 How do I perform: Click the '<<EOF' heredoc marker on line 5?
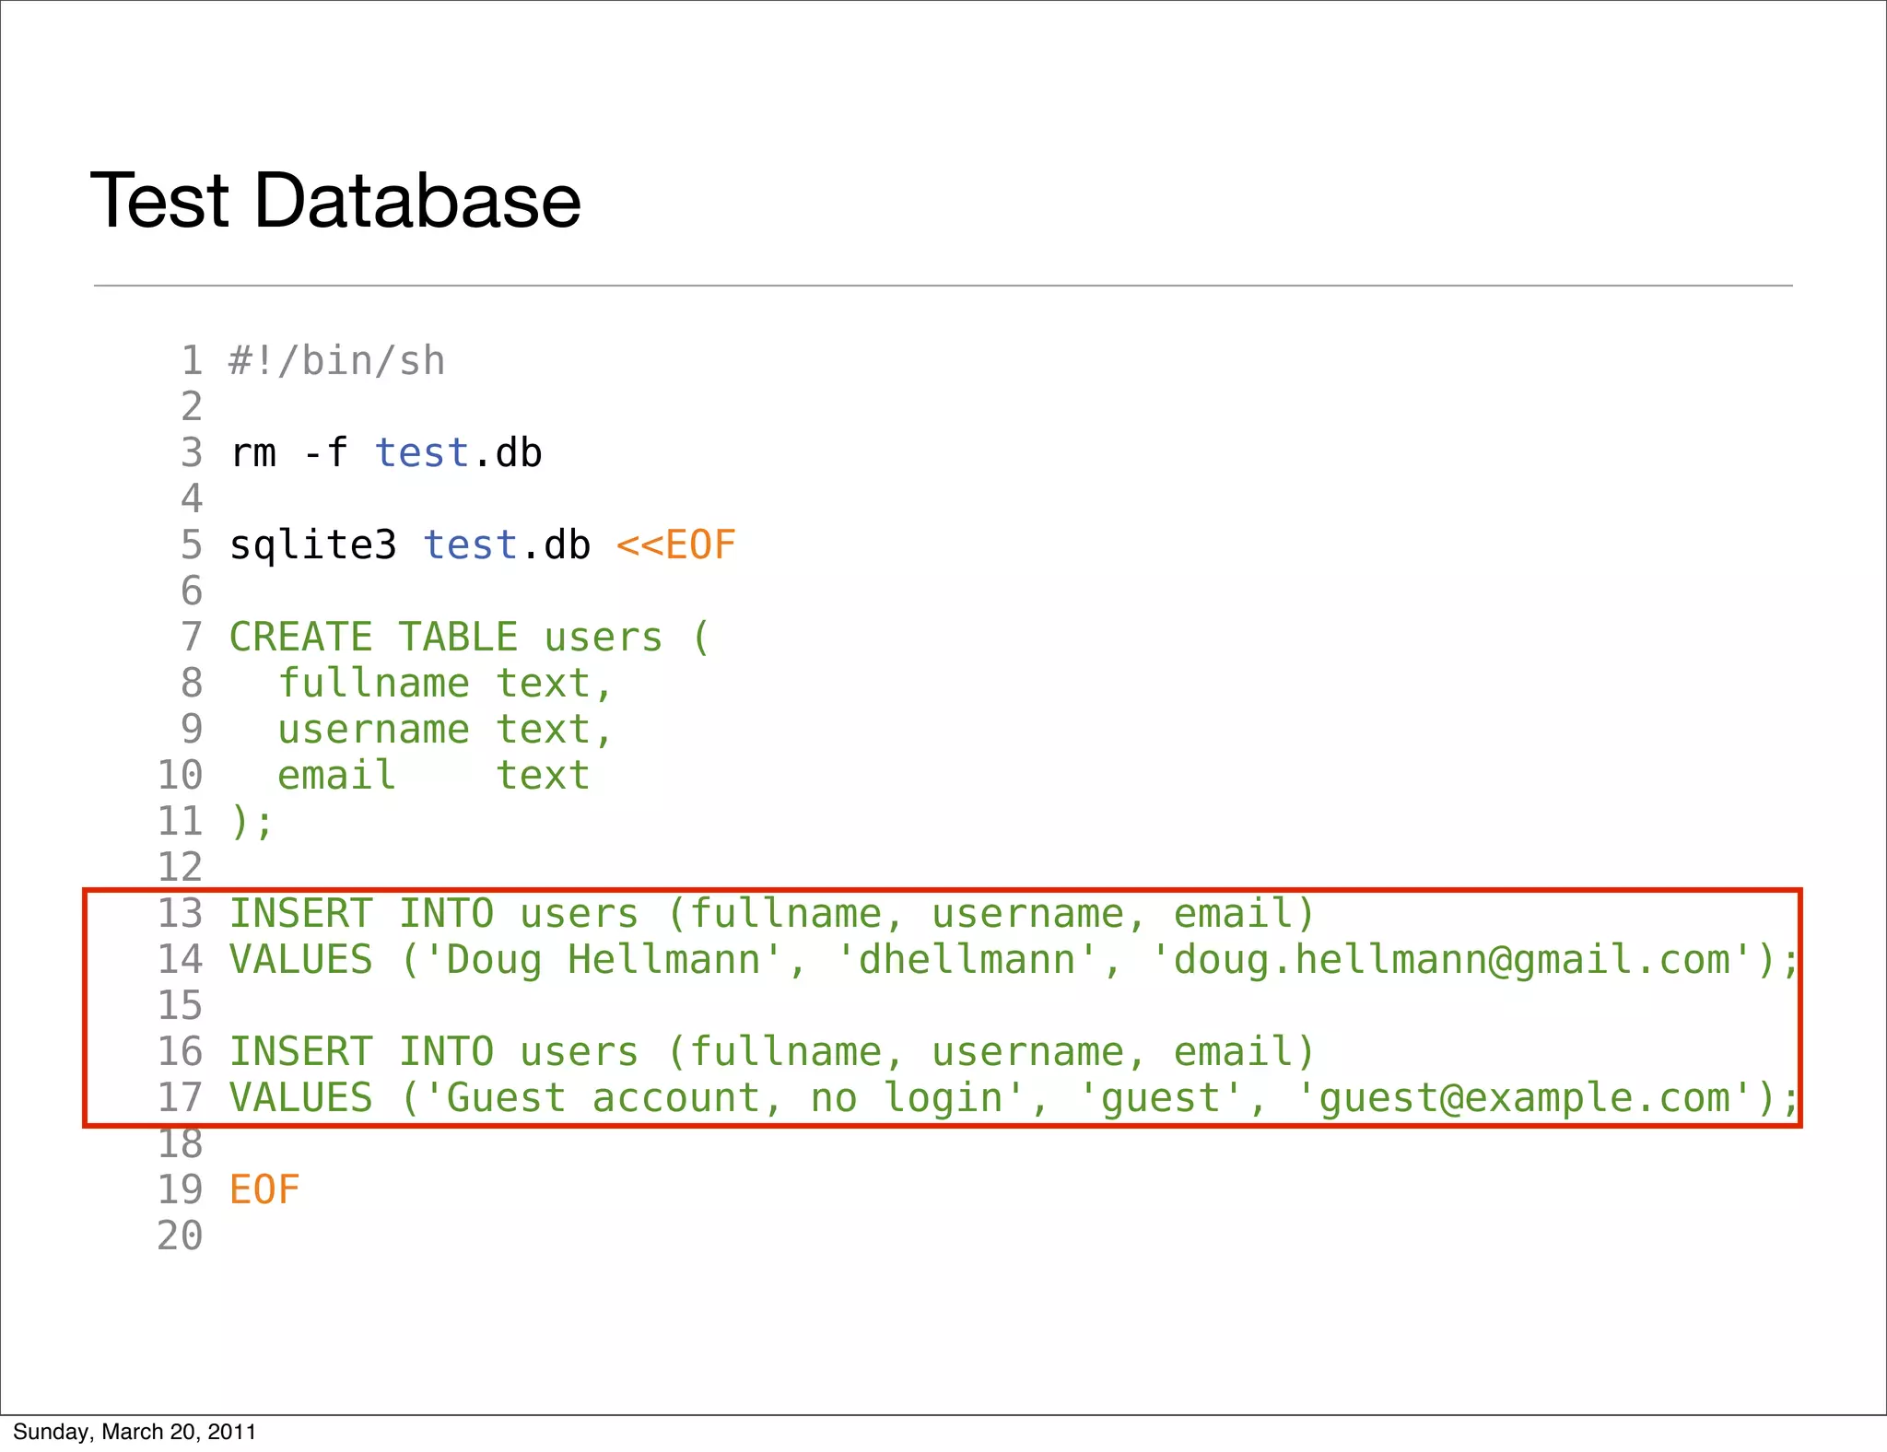pos(676,544)
